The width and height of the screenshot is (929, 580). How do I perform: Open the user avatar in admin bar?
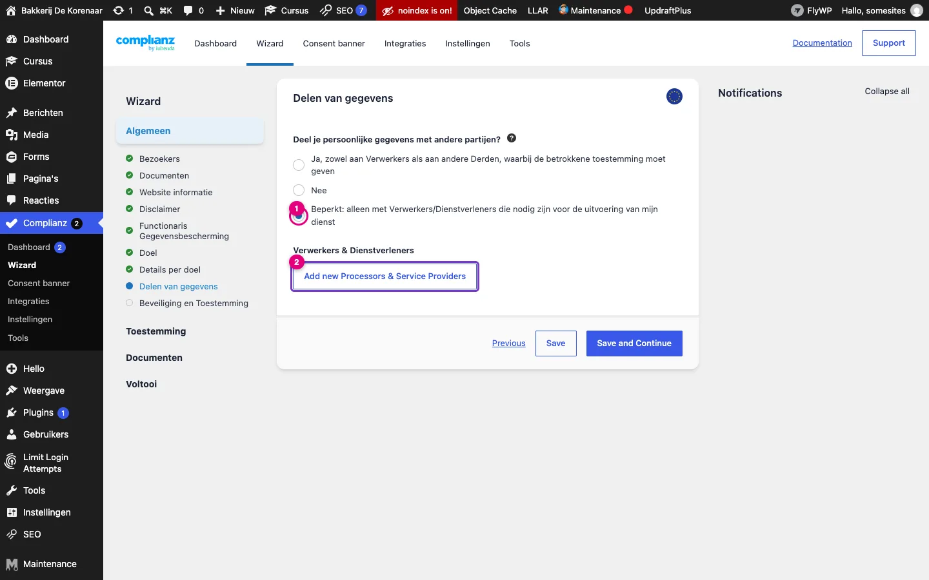(917, 10)
